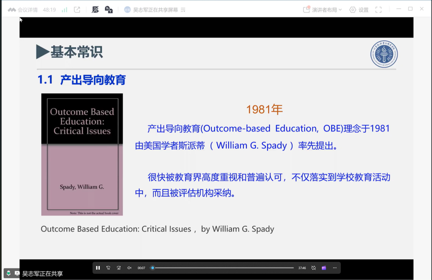Viewport: 432px width, 280px height.
Task: Toggle repeat/loop in video player
Action: coord(314,268)
